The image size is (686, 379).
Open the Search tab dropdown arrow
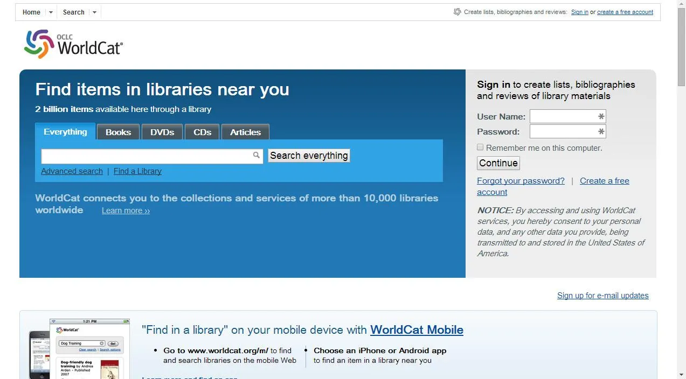(x=94, y=11)
